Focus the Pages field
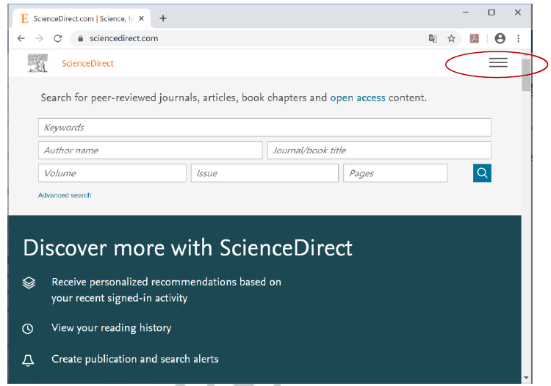The height and width of the screenshot is (386, 551). pyautogui.click(x=395, y=173)
